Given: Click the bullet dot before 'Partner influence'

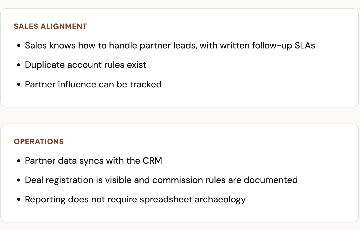Looking at the screenshot, I should tap(19, 85).
